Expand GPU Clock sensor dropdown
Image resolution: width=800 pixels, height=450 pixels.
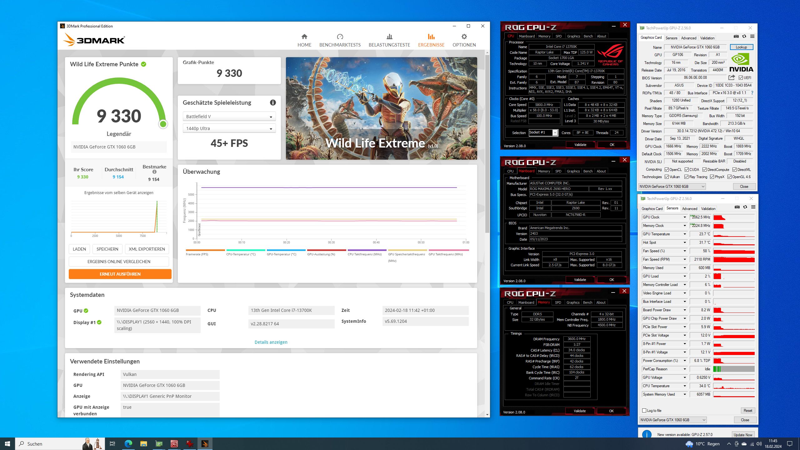(x=684, y=217)
